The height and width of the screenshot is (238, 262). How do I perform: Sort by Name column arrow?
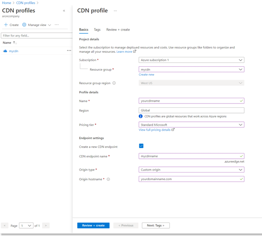click(x=15, y=43)
